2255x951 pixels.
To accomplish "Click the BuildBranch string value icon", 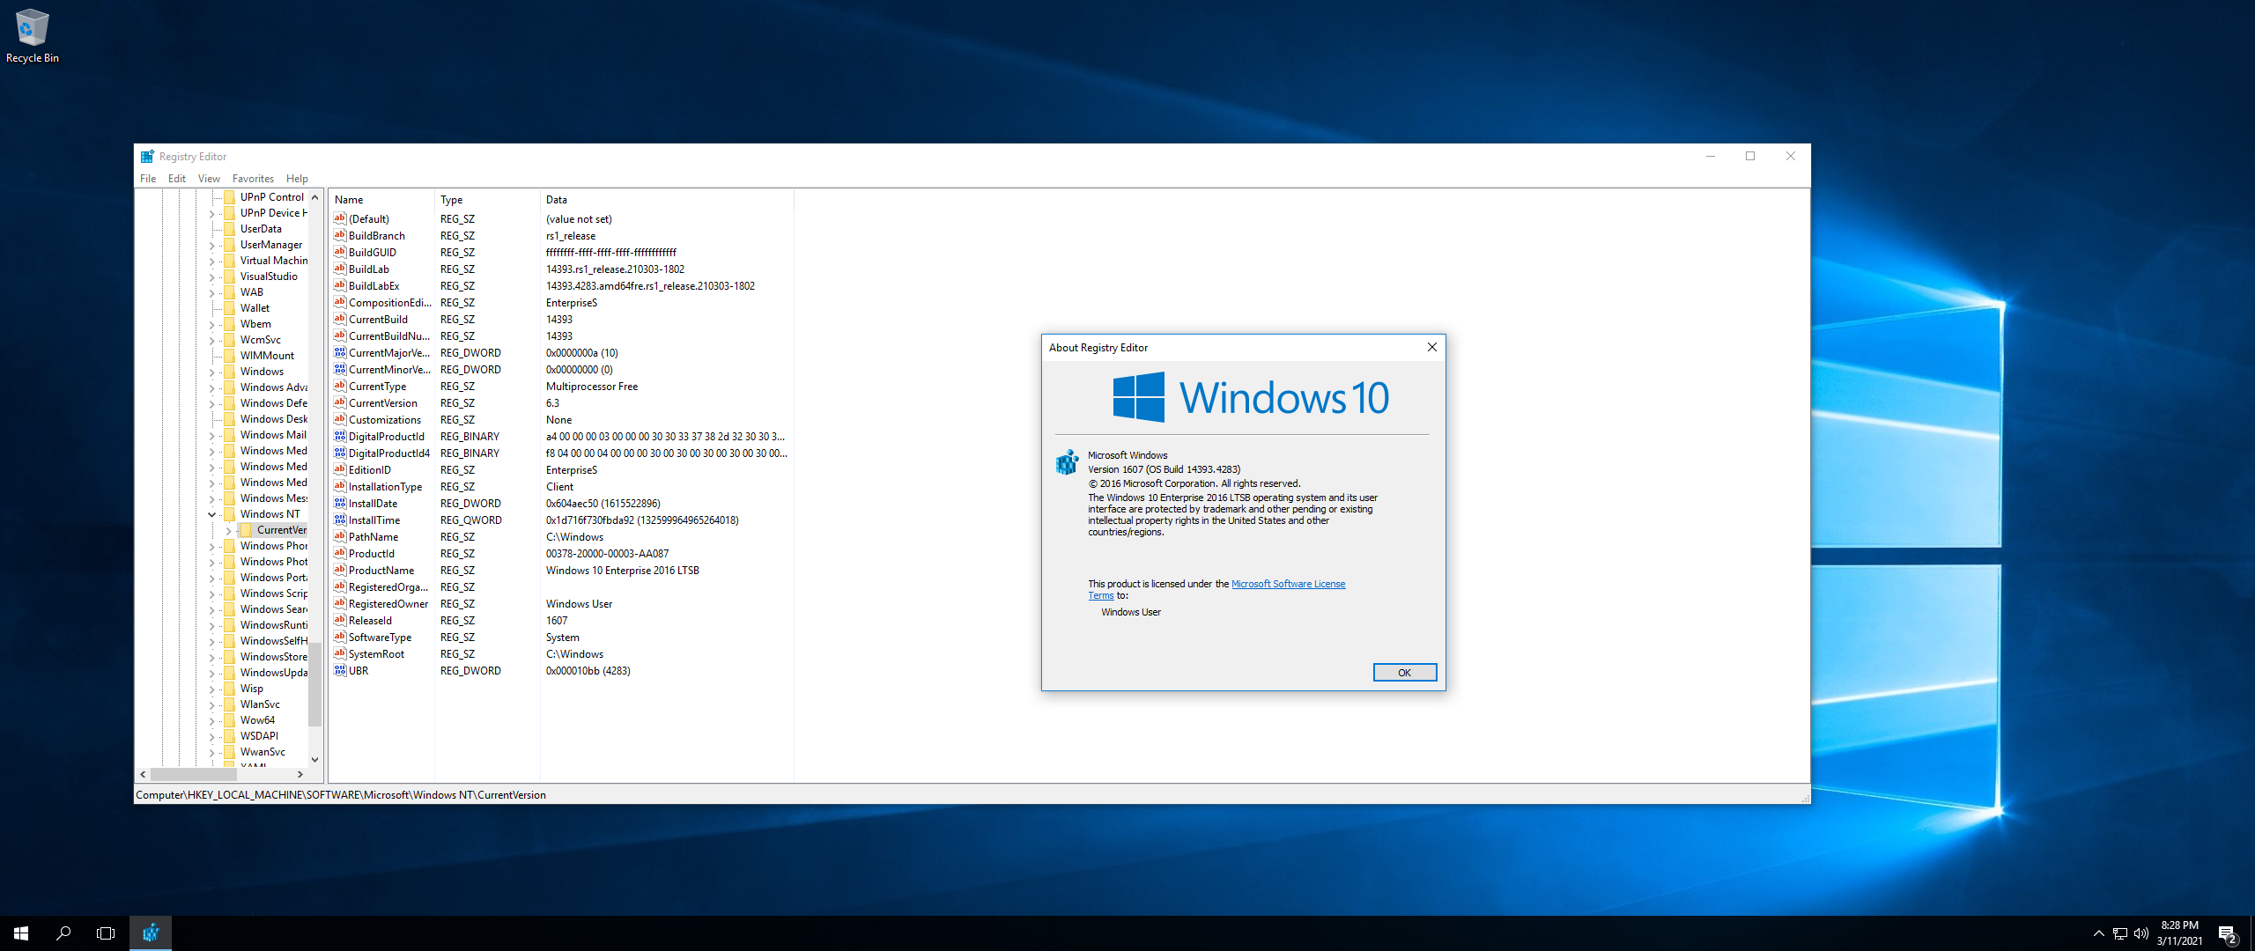I will [339, 235].
